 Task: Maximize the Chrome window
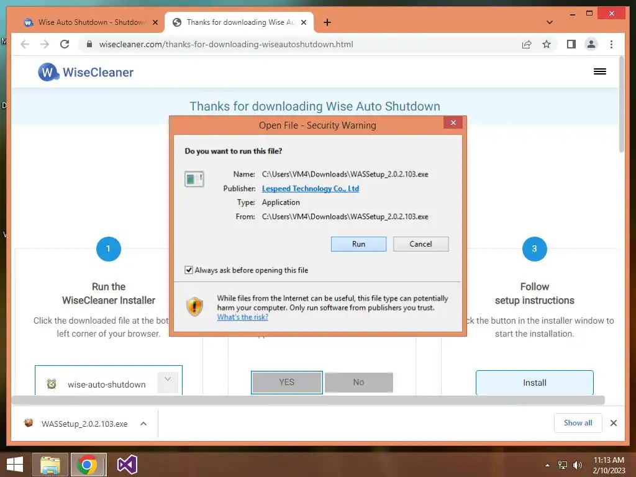(x=589, y=14)
